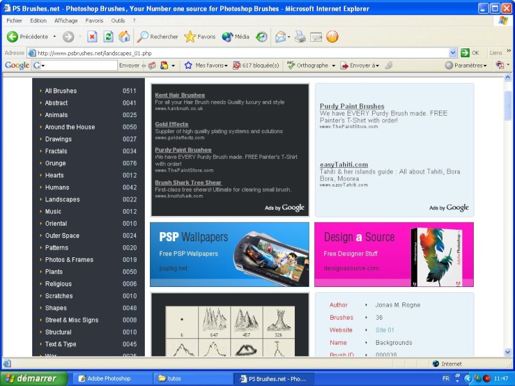Expand the Liens toolbar chevron
This screenshot has width=515, height=386.
509,51
